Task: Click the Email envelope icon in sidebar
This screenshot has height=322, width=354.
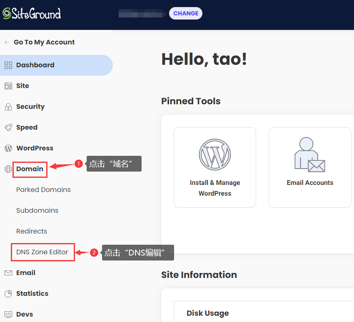Action: click(x=8, y=273)
